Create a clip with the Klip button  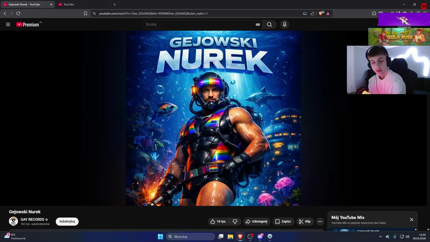305,221
